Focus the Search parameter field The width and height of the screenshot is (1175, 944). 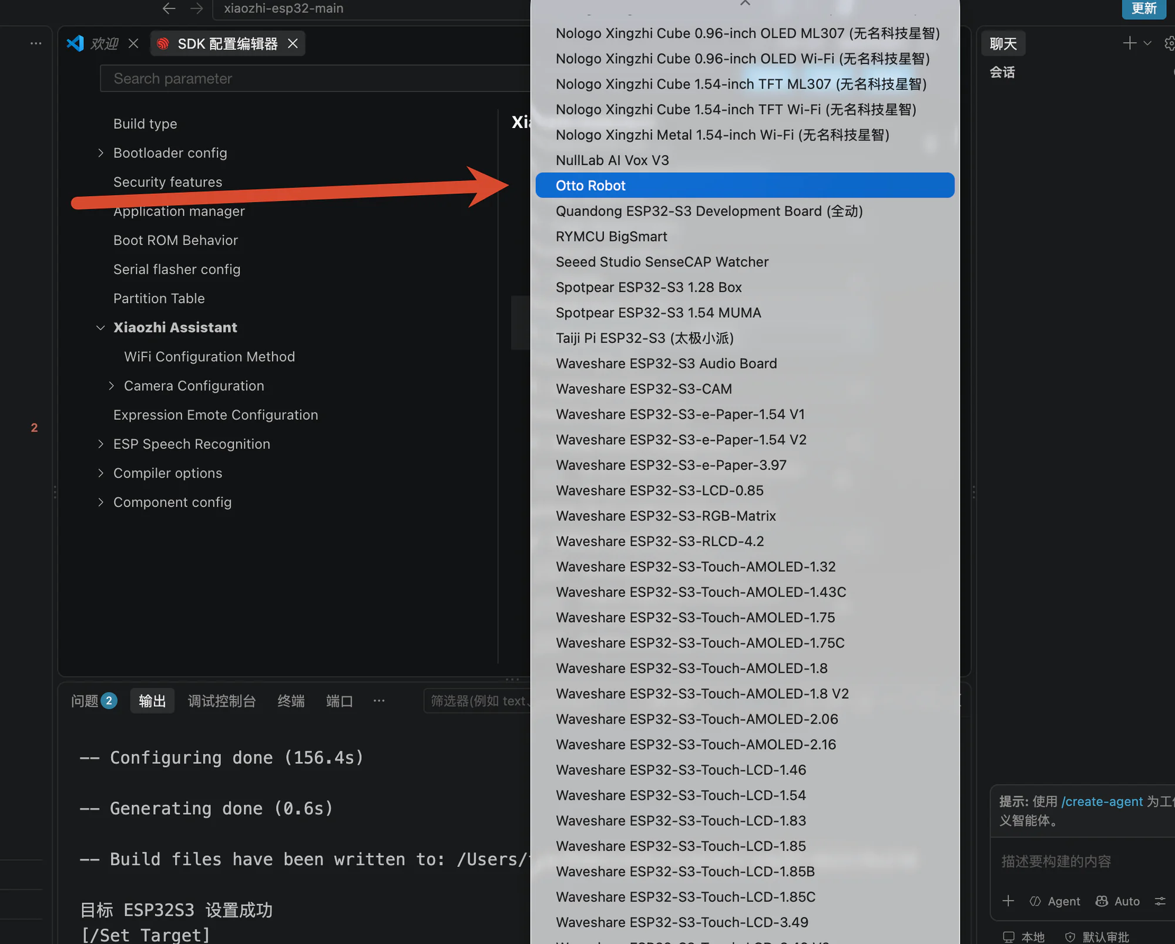pos(315,78)
